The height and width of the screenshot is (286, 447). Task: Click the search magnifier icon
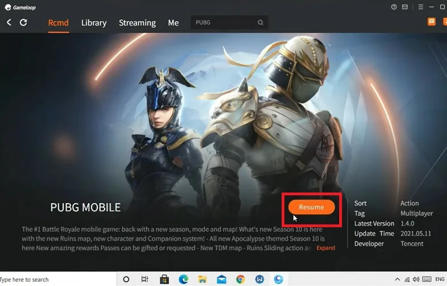260,22
